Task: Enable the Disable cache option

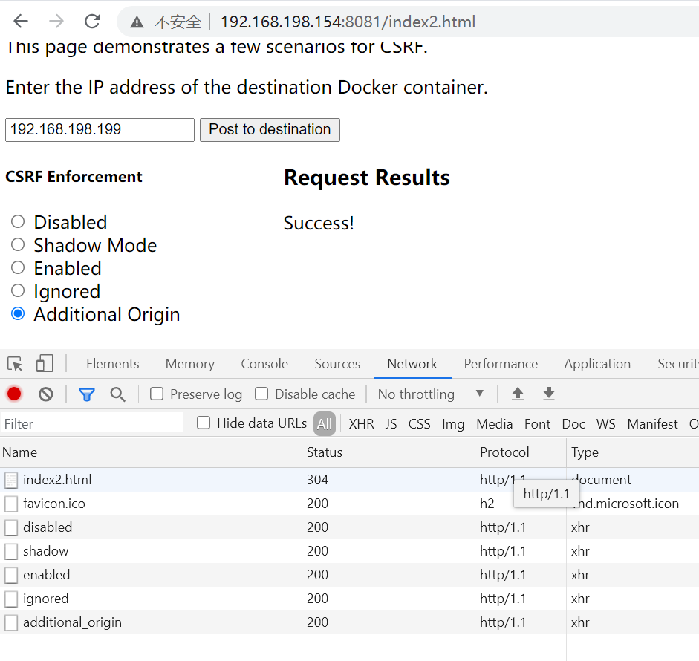Action: pyautogui.click(x=261, y=394)
